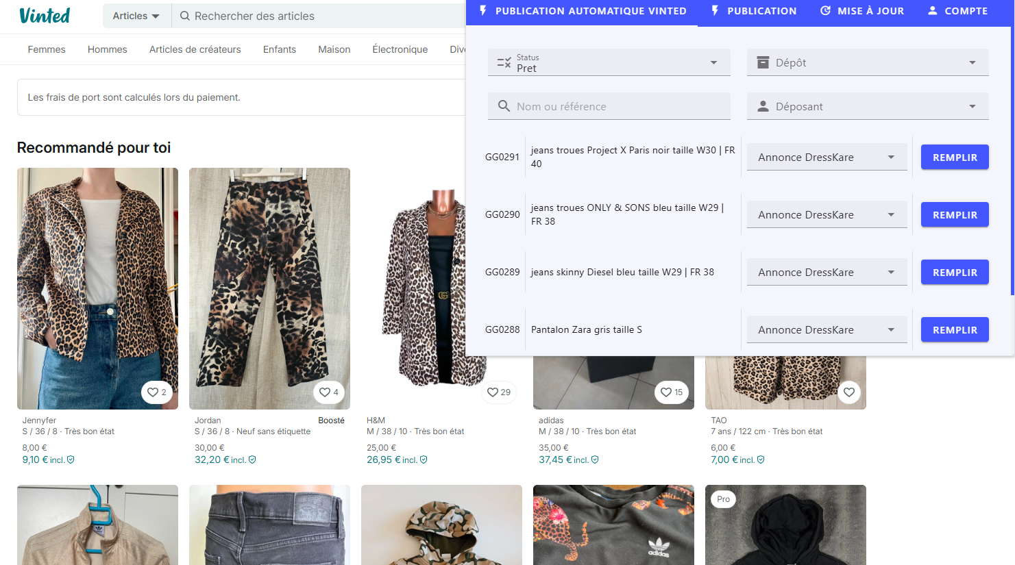This screenshot has width=1015, height=565.
Task: Open the black adidas sweatshirt with tiger print
Action: point(613,525)
